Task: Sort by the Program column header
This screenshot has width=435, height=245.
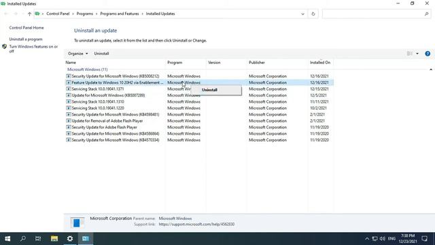Action: [186, 63]
